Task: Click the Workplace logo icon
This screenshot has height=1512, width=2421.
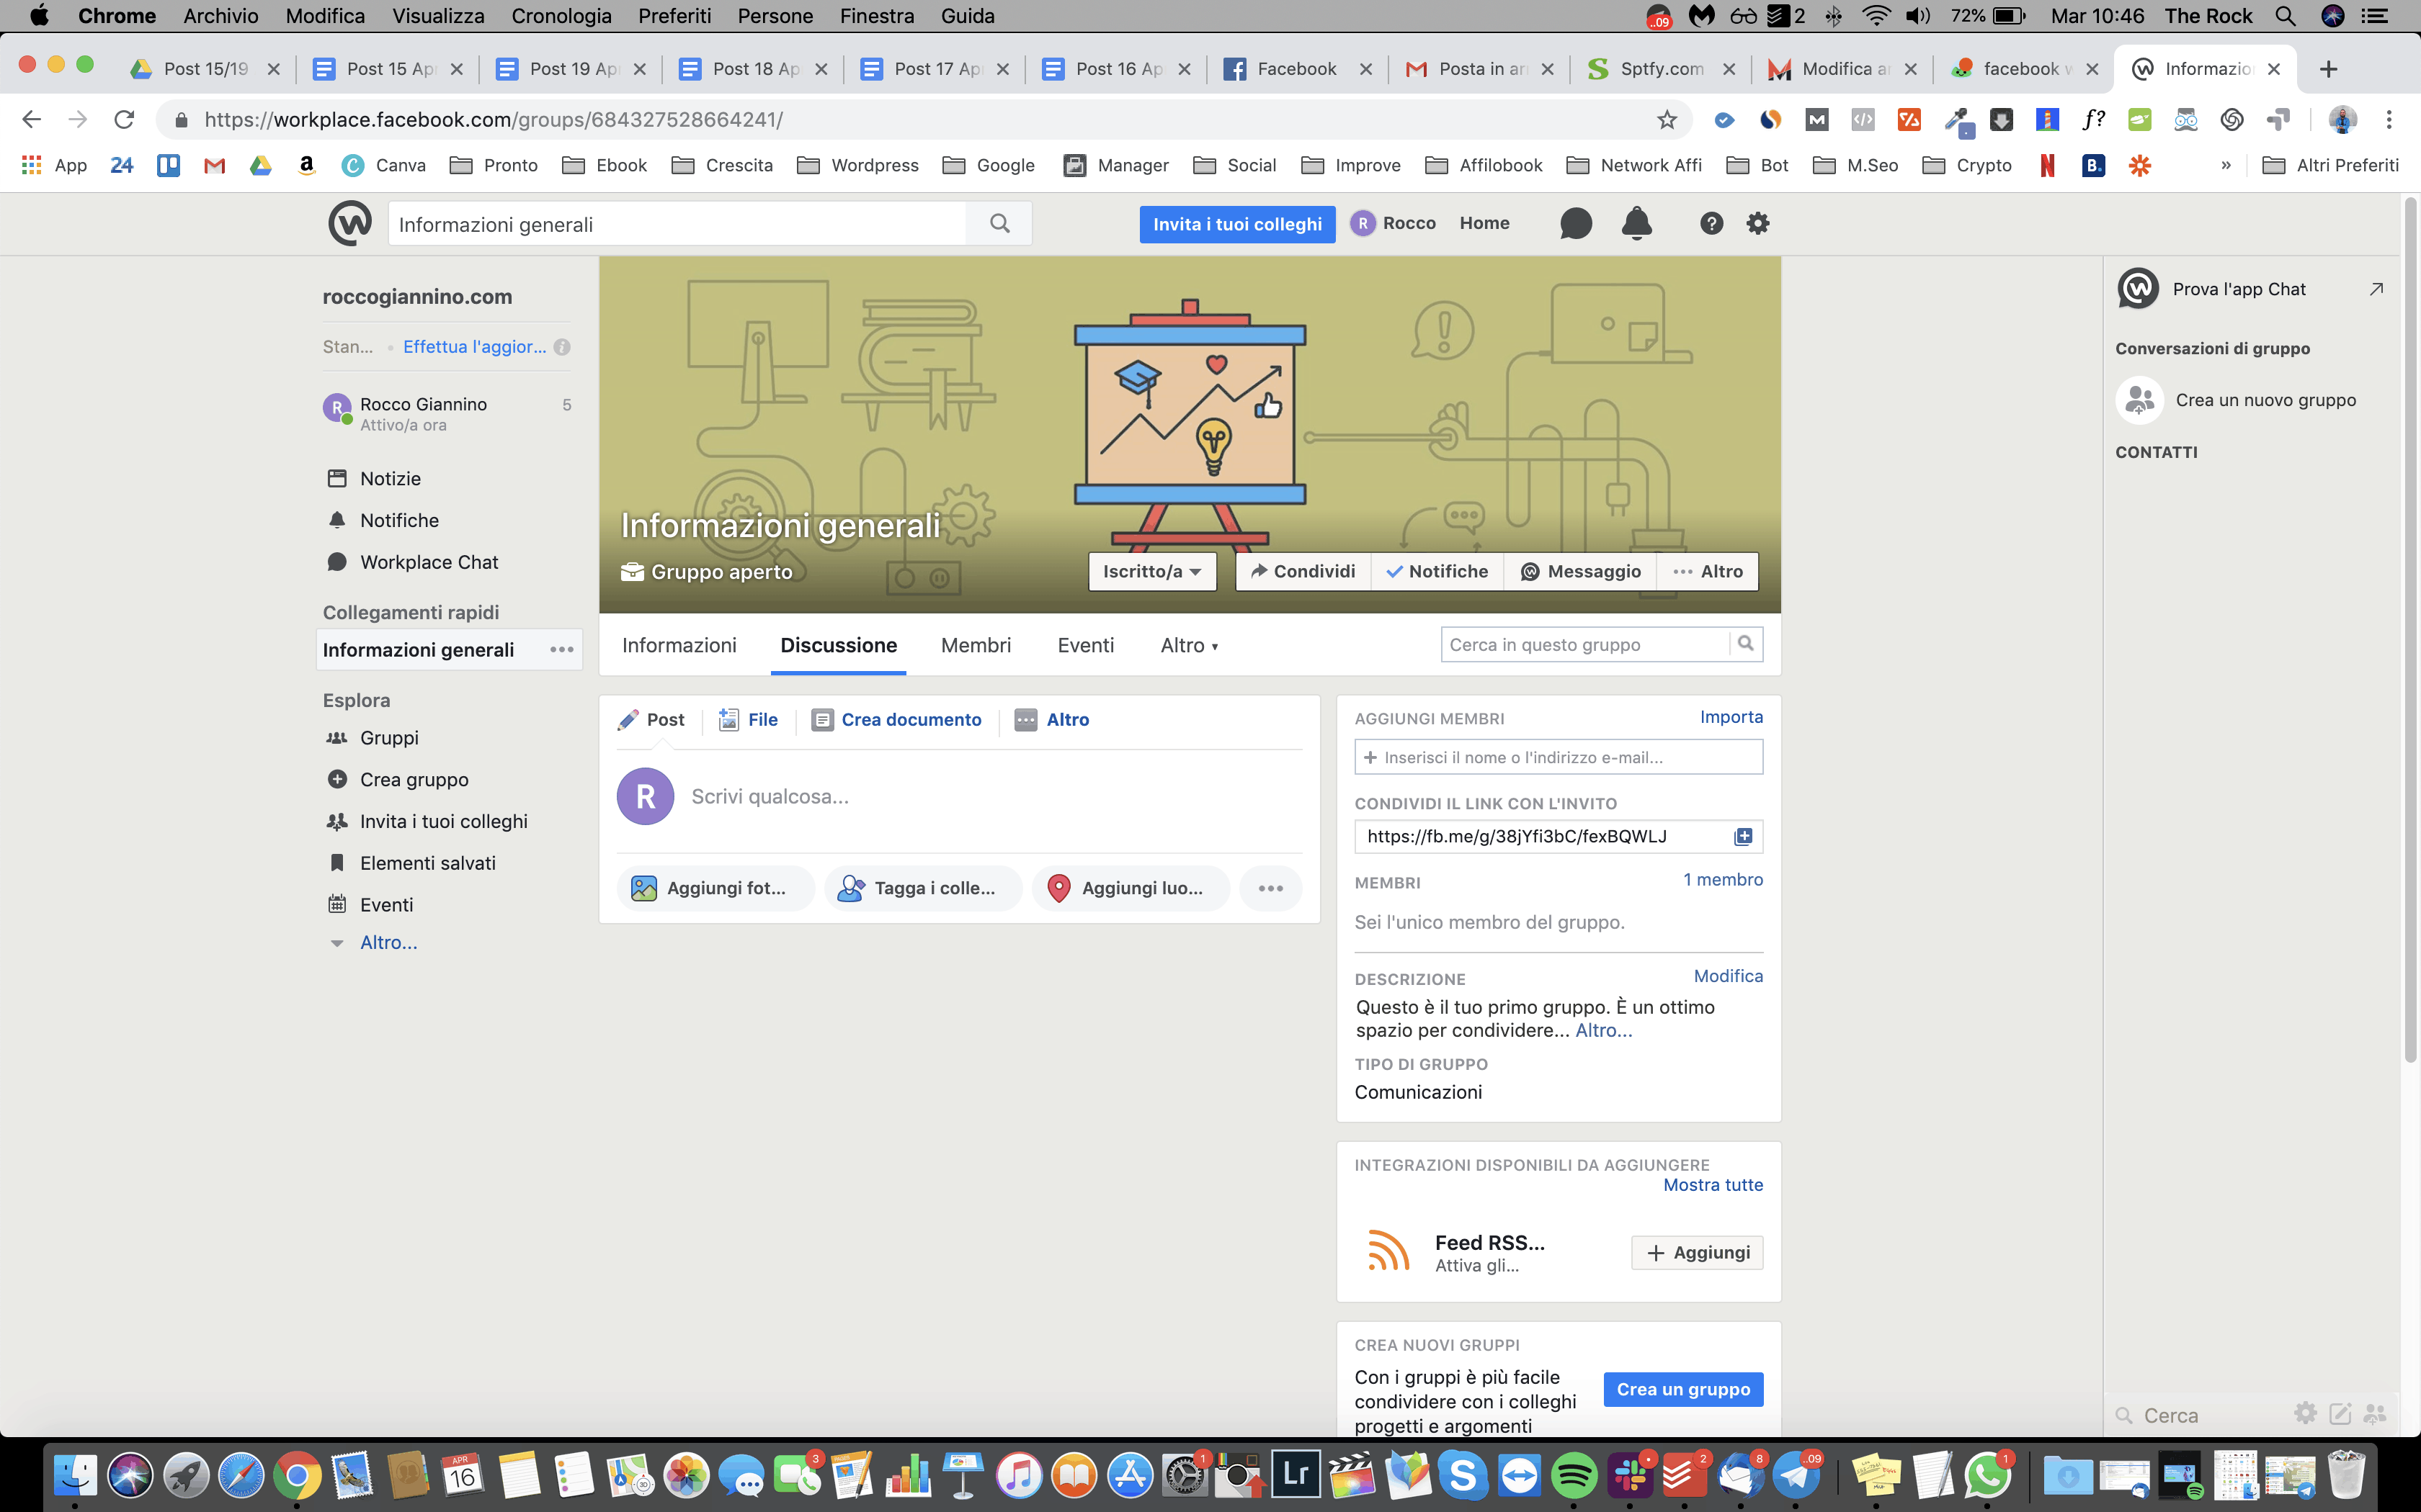Action: point(349,223)
